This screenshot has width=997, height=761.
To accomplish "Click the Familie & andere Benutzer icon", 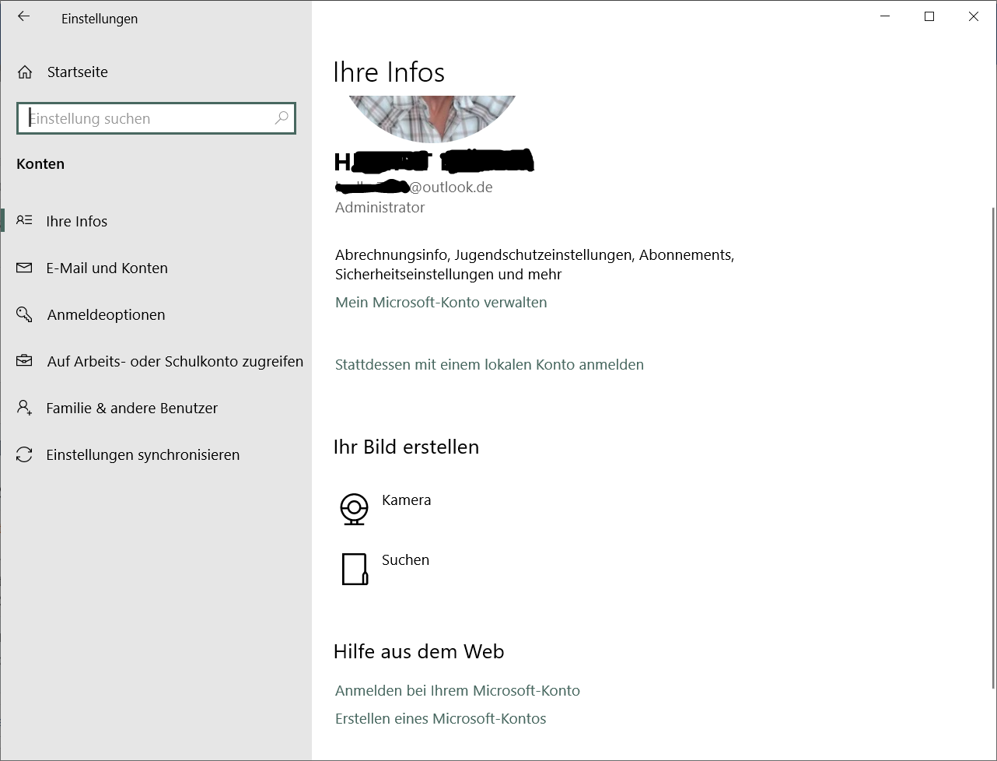I will click(x=24, y=408).
